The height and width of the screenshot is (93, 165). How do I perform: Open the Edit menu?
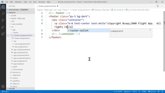[x=11, y=2]
